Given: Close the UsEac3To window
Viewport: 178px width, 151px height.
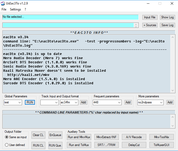Looking at the screenshot, I should pos(172,3).
